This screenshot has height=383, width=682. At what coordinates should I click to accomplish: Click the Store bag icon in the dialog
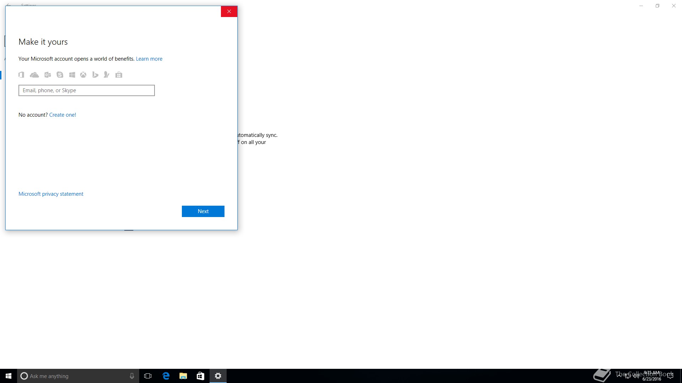[119, 75]
